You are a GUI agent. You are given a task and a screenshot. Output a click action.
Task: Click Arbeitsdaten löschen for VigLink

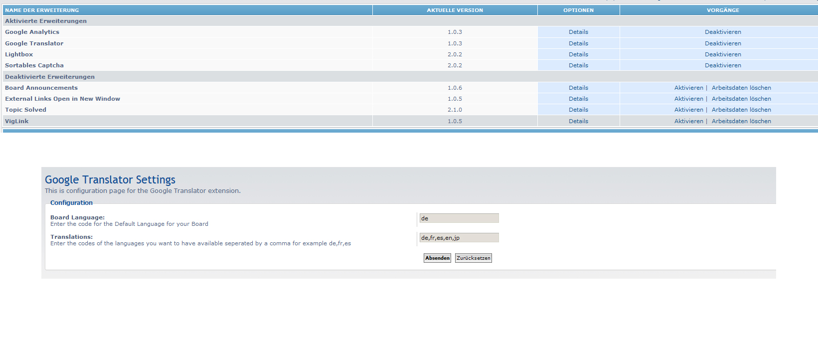click(741, 121)
